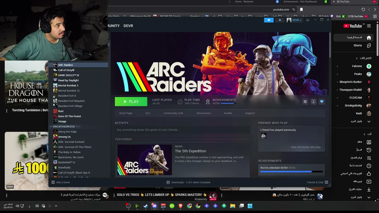
Task: Open options for Torching Tumbleton video
Action: point(7,111)
